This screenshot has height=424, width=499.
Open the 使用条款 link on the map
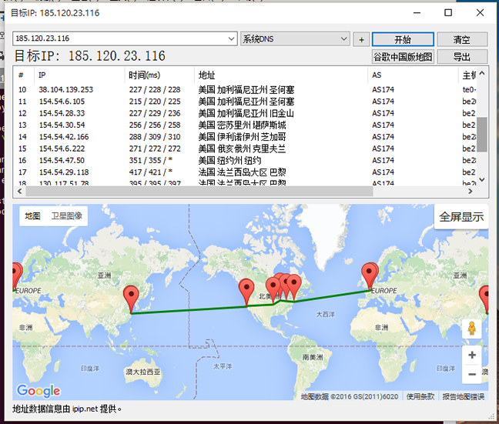[420, 396]
